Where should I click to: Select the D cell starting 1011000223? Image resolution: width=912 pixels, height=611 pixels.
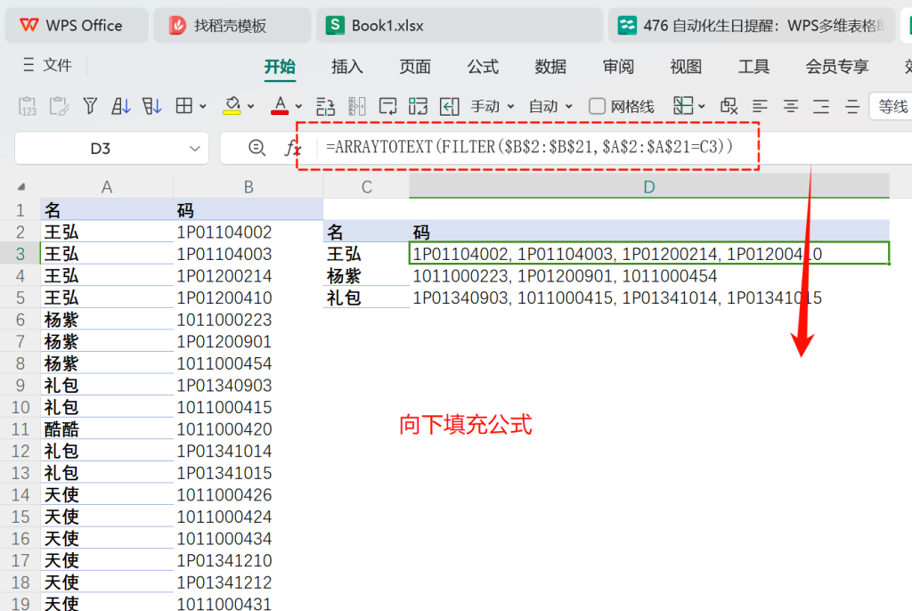point(649,275)
